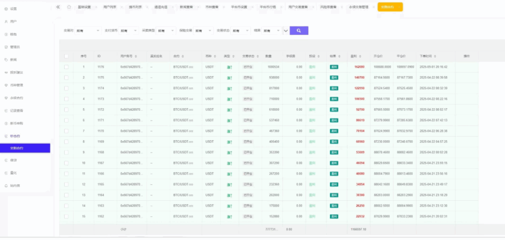Click the green result badge in row 1170
This screenshot has width=505, height=240.
(x=334, y=131)
